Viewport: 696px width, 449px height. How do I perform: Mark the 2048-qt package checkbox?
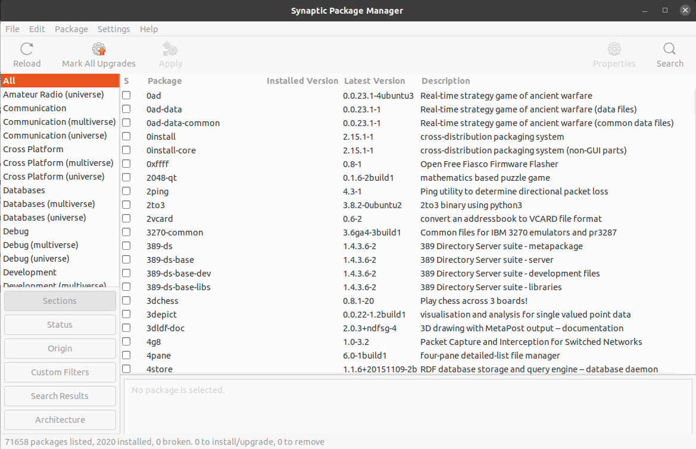(x=126, y=177)
